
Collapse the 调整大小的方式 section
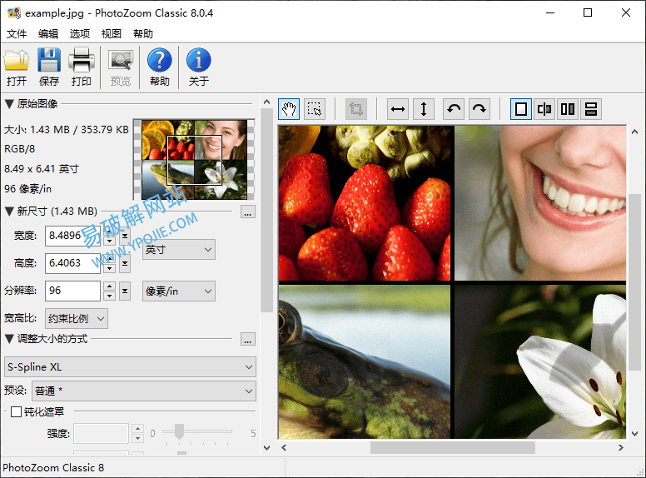point(9,339)
